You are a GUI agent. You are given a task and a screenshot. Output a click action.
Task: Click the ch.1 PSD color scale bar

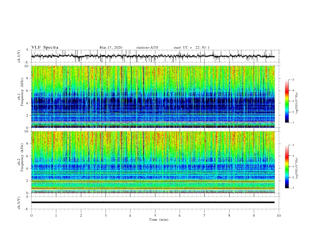287,101
